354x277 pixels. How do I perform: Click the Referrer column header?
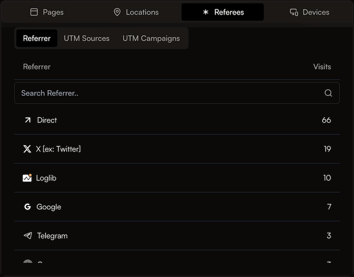[37, 67]
